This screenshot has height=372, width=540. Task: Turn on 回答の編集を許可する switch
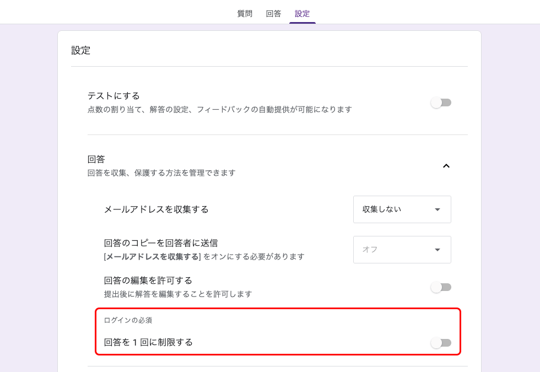[441, 287]
